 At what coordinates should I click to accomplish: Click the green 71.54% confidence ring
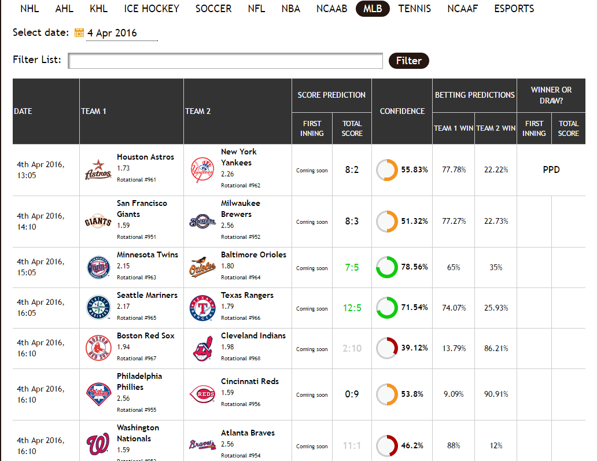(x=387, y=308)
